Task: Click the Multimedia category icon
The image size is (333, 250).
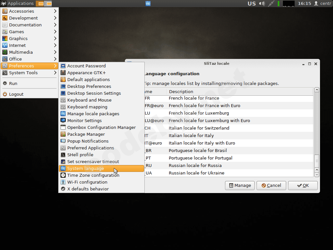Action: point(5,52)
